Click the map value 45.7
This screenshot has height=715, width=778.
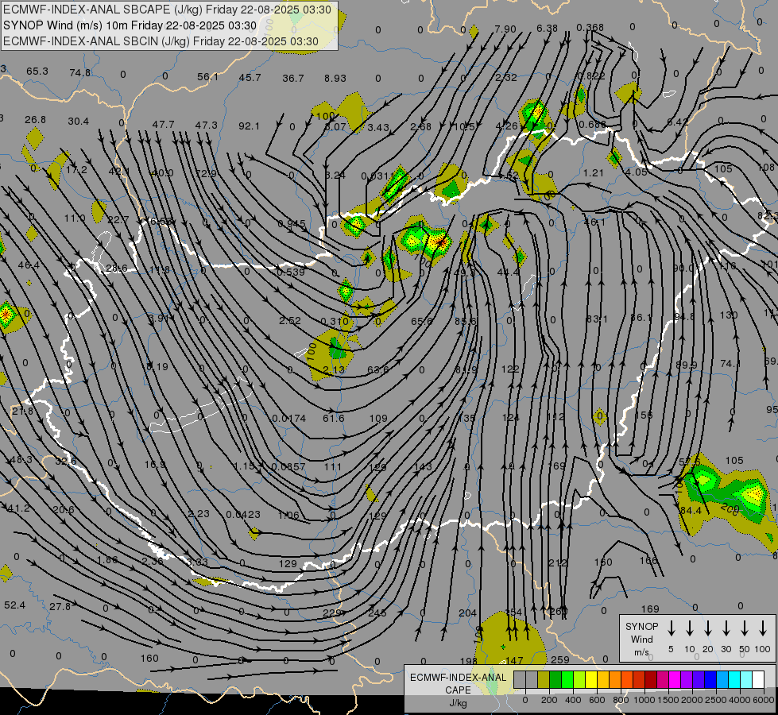250,78
